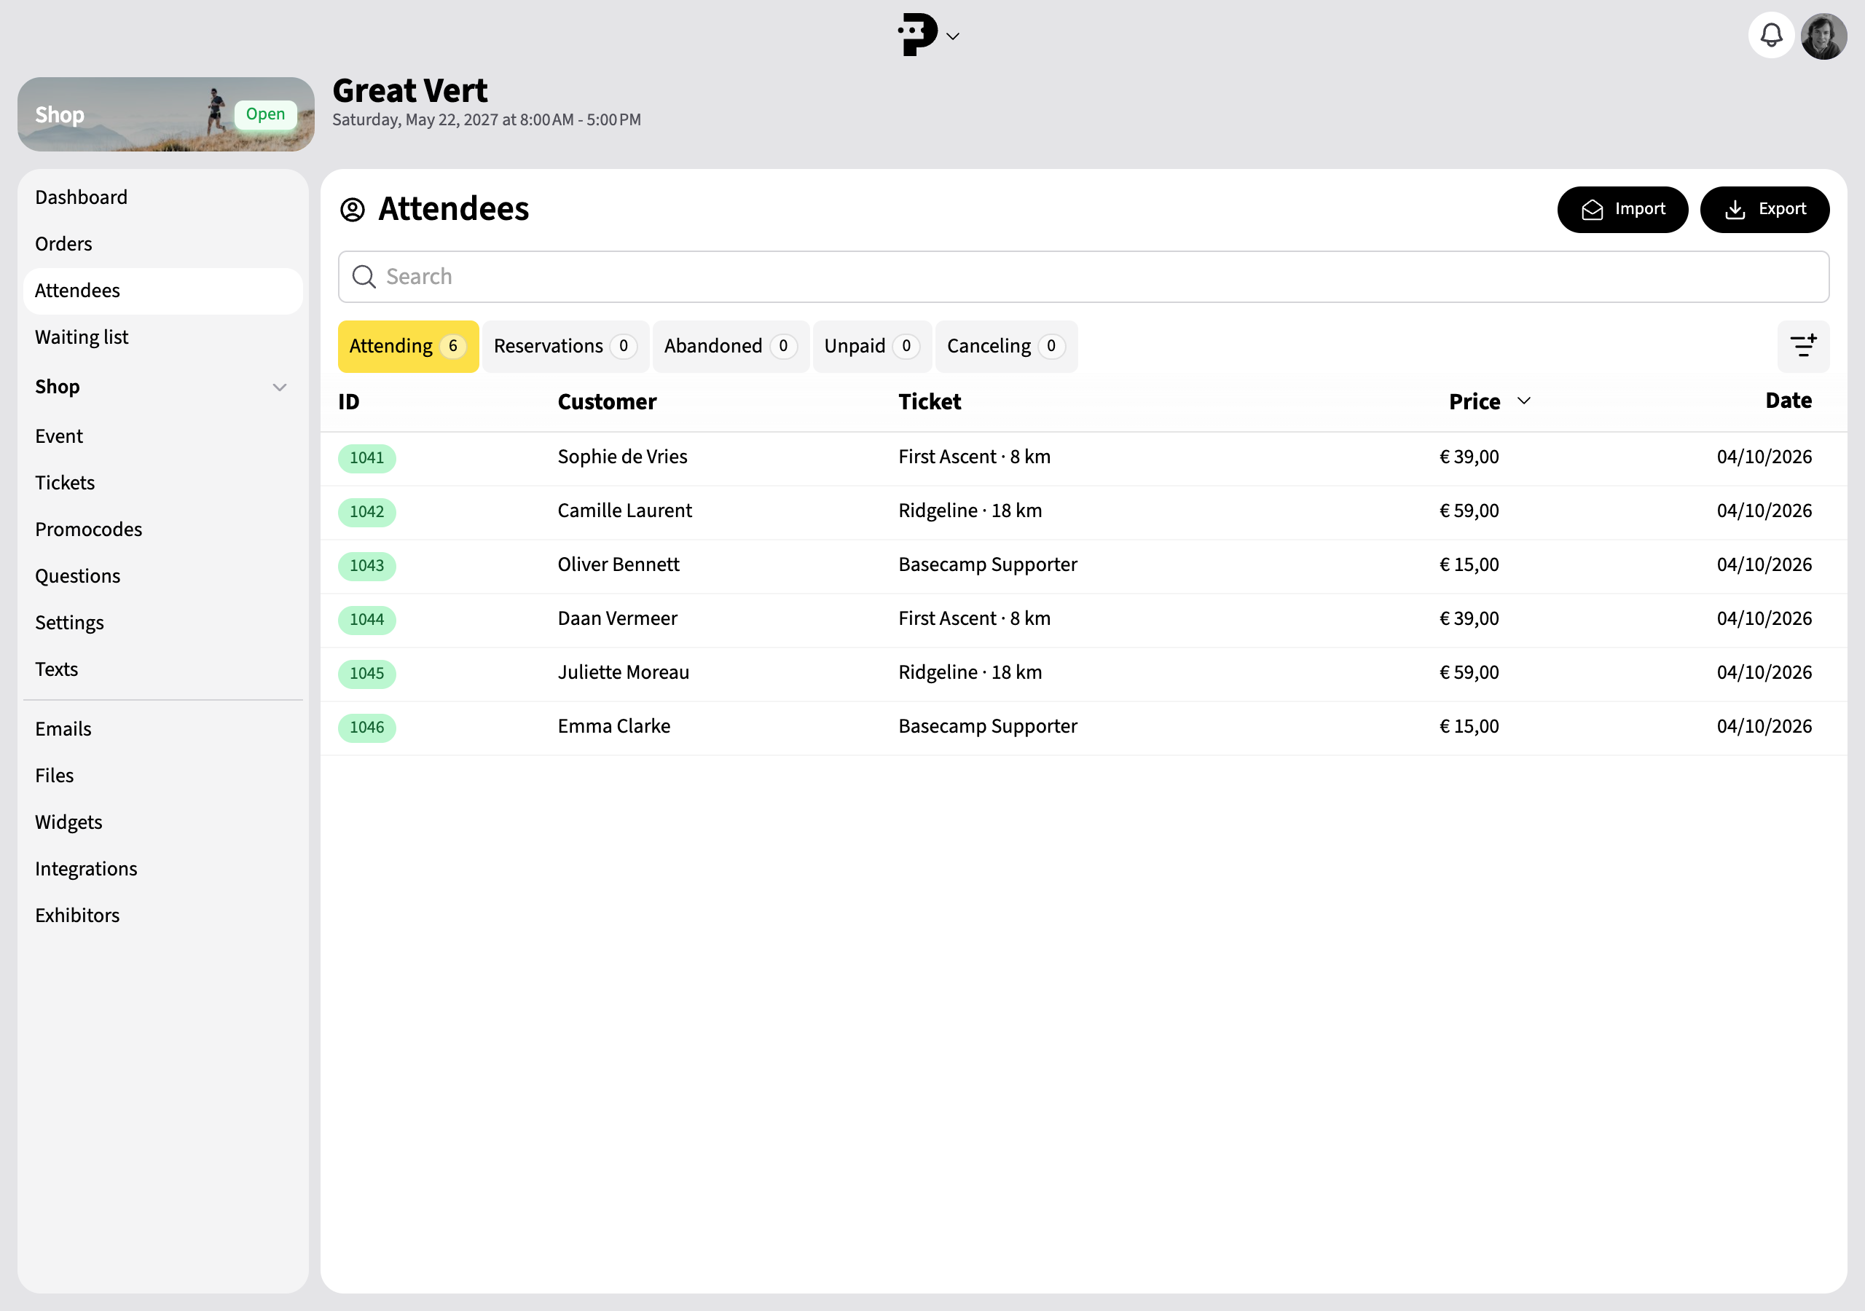
Task: Click the Import button
Action: tap(1622, 210)
